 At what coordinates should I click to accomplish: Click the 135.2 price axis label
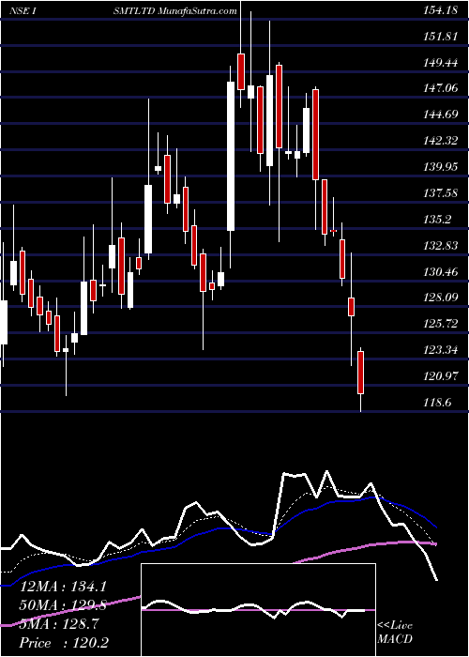point(438,220)
